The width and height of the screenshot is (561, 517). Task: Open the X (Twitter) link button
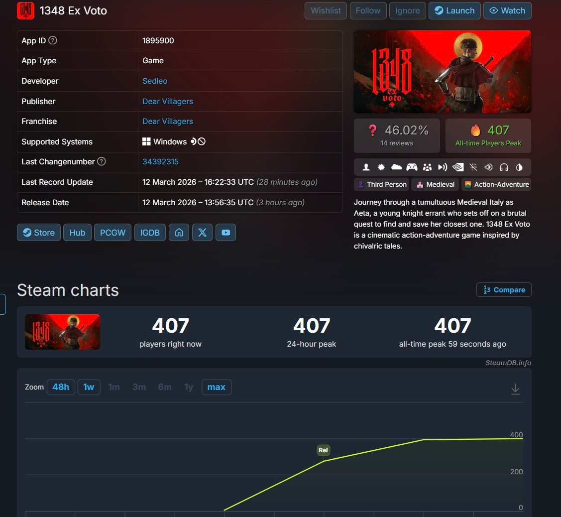(202, 233)
